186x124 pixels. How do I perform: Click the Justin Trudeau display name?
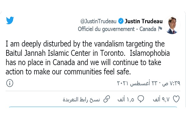point(144,21)
